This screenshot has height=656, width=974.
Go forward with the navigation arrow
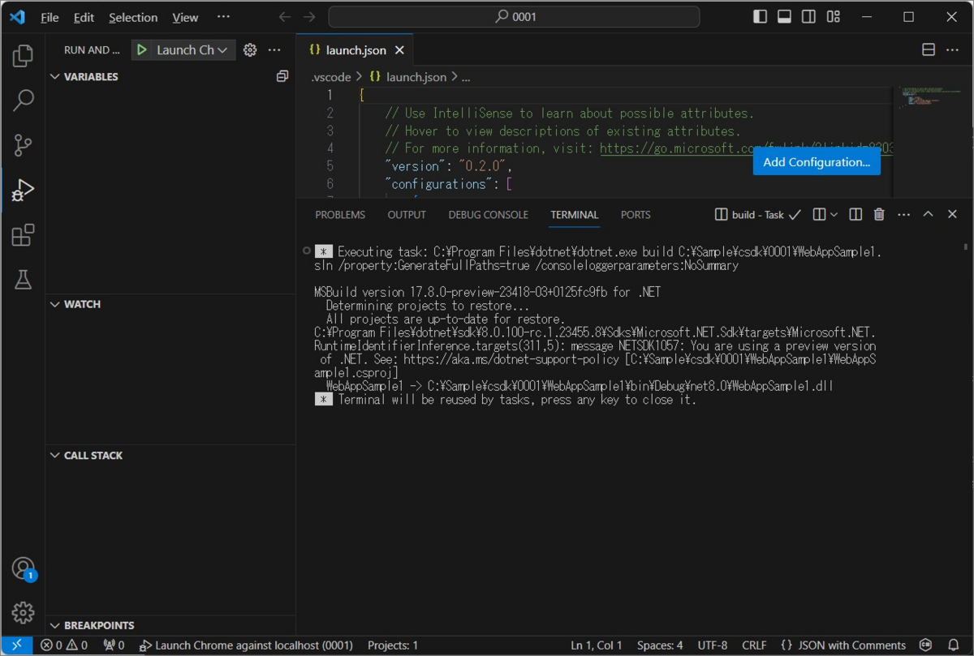309,17
